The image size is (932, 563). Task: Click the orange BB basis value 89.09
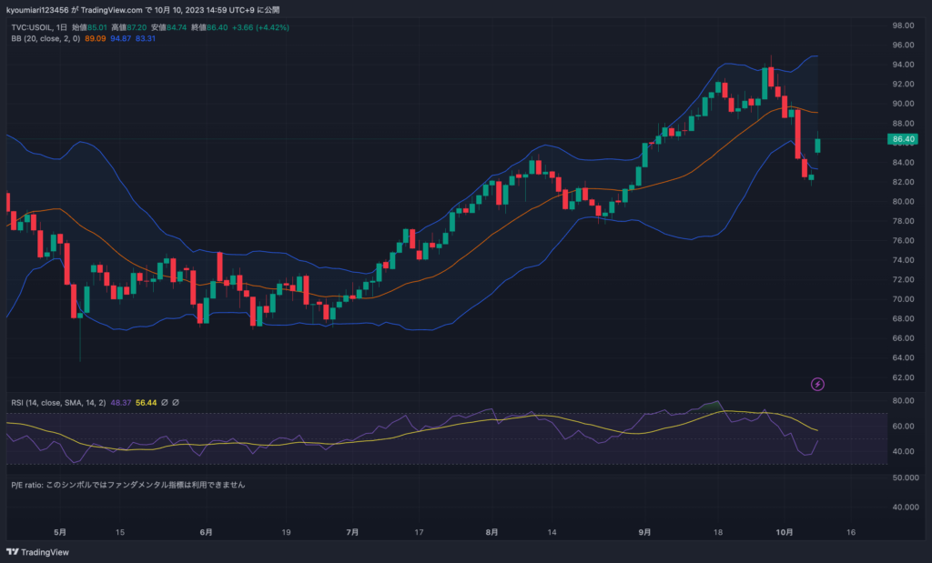point(95,38)
